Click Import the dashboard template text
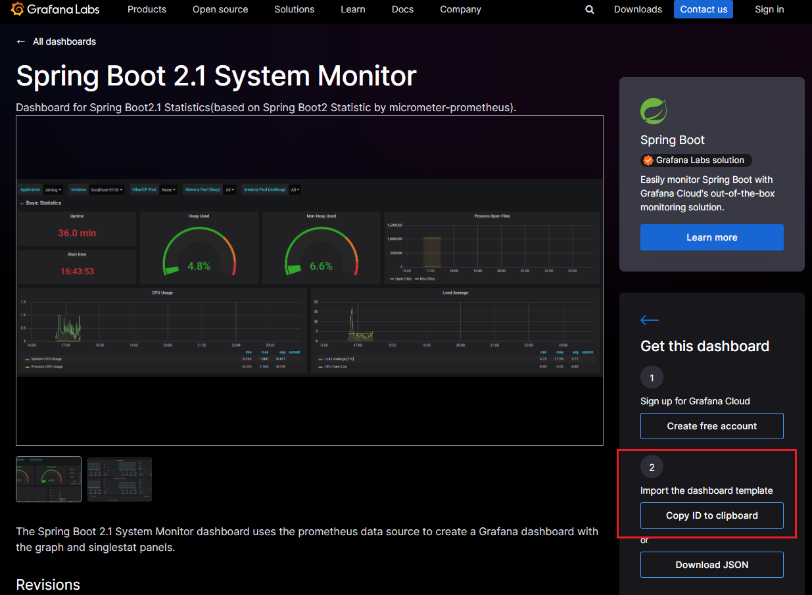The image size is (812, 595). tap(707, 490)
